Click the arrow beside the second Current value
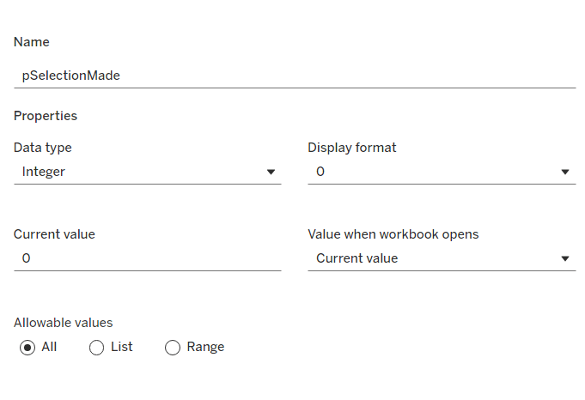The height and width of the screenshot is (400, 585). pos(565,258)
